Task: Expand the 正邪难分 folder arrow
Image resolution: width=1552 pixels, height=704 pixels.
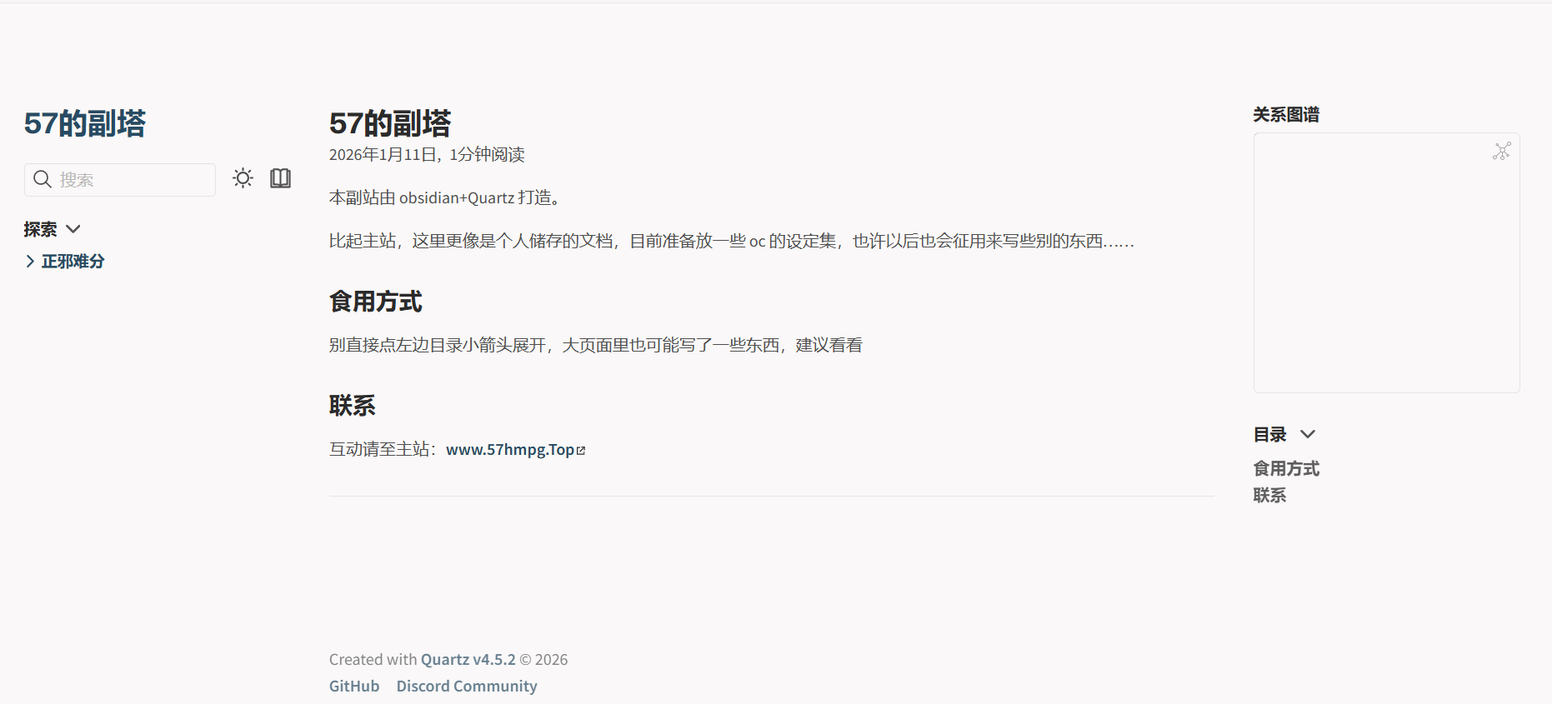Action: 30,262
